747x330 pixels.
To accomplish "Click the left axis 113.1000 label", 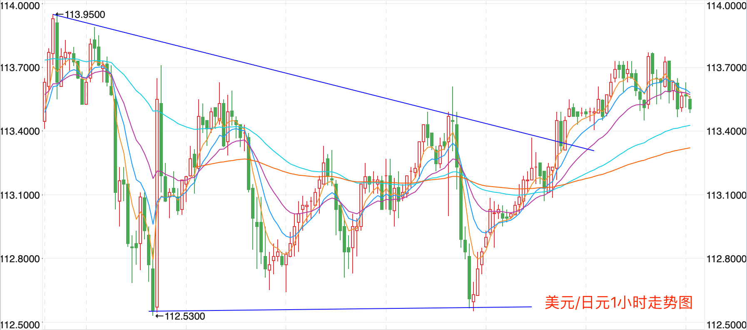I will tap(20, 195).
